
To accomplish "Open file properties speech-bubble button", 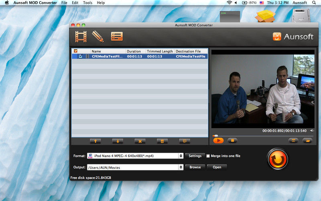I will [x=185, y=141].
